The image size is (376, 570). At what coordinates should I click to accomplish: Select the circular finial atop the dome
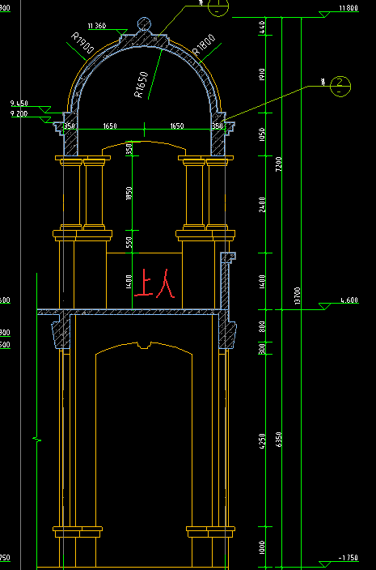[x=144, y=24]
